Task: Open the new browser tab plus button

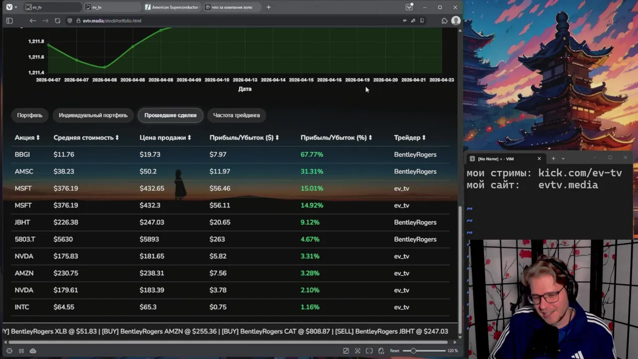Action: pos(269,7)
